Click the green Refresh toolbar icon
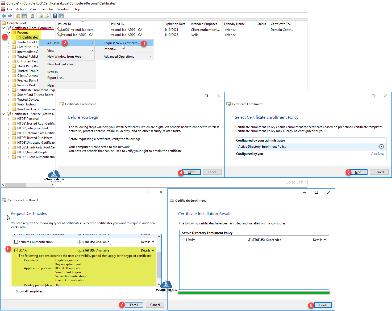 41,16
